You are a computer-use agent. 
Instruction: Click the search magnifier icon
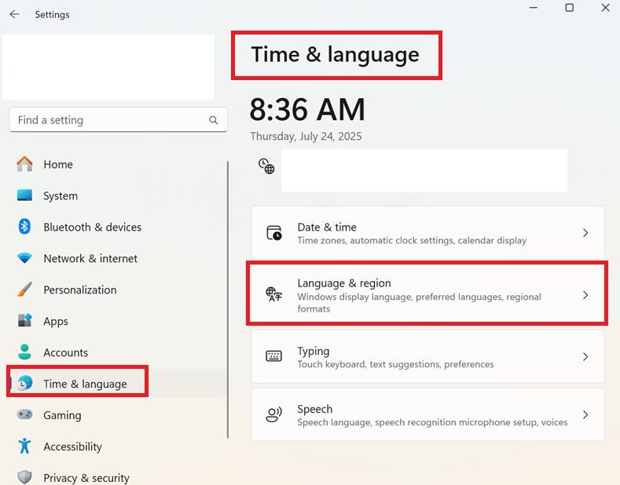(x=214, y=120)
